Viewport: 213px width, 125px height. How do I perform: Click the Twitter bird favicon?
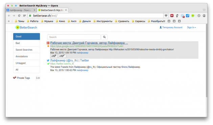pyautogui.click(x=48, y=61)
